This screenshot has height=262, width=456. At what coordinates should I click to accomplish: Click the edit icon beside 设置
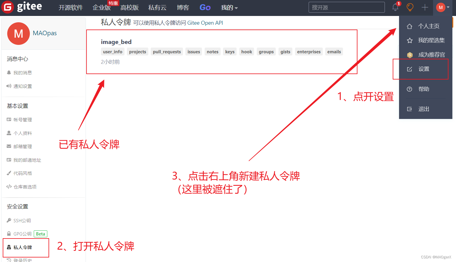point(409,69)
